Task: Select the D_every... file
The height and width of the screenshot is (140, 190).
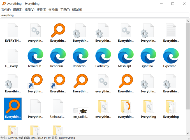Action: click(x=13, y=58)
